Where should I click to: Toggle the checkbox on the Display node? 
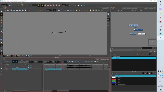pyautogui.click(x=139, y=34)
